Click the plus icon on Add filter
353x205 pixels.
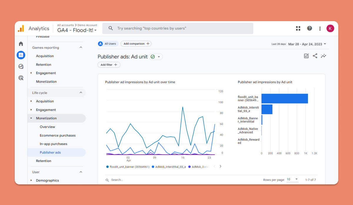116,65
